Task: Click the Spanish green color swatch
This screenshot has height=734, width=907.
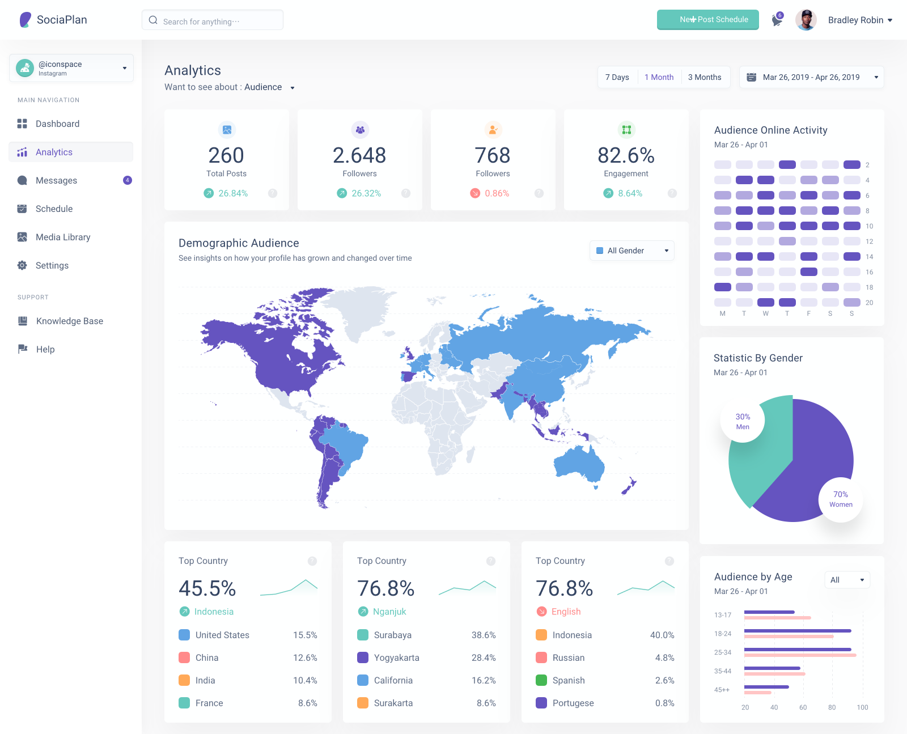Action: pyautogui.click(x=541, y=680)
